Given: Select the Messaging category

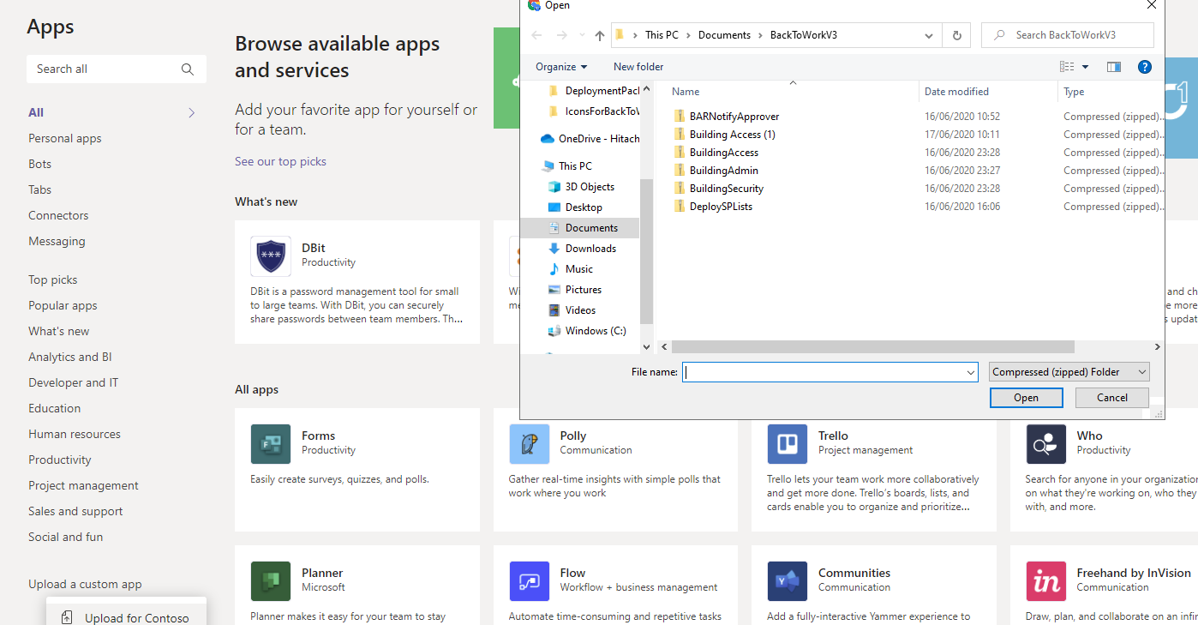Looking at the screenshot, I should point(57,241).
